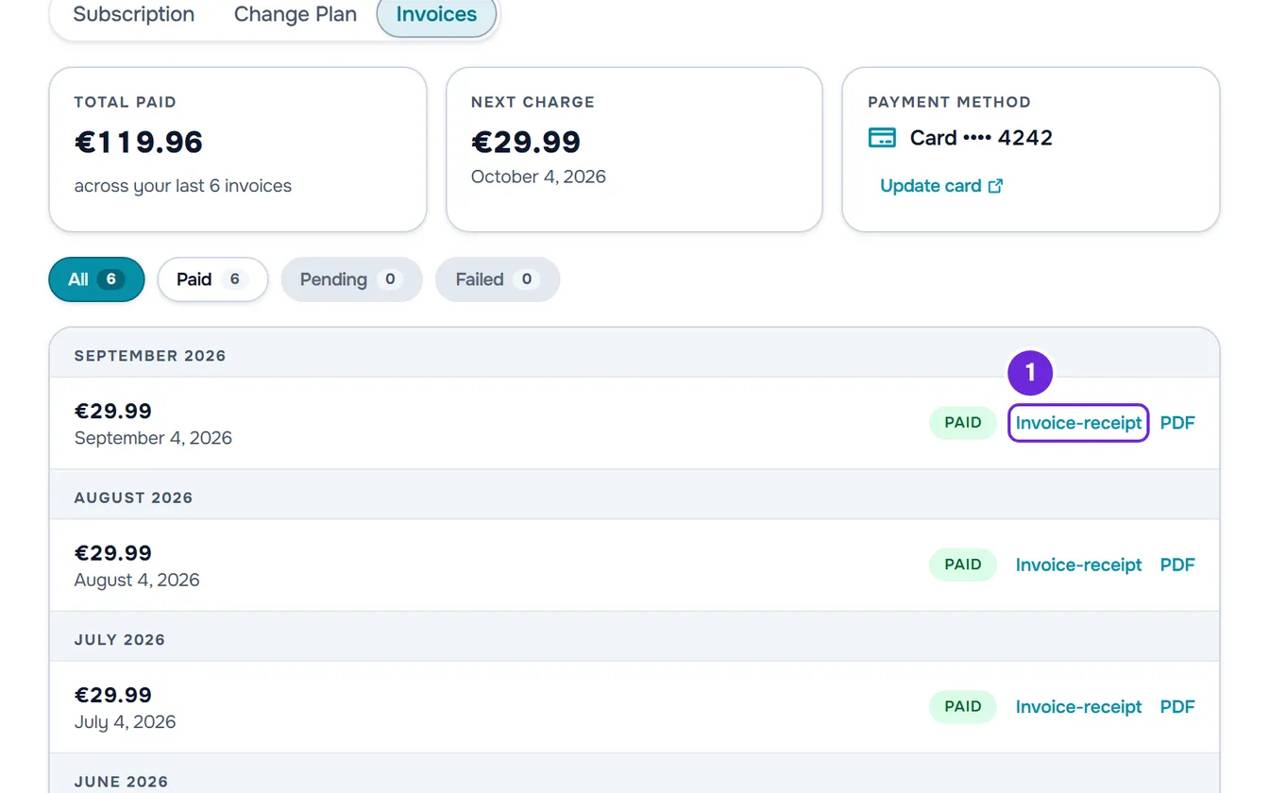Click the TOTAL PAID card heading
Image resolution: width=1269 pixels, height=793 pixels.
tap(126, 102)
